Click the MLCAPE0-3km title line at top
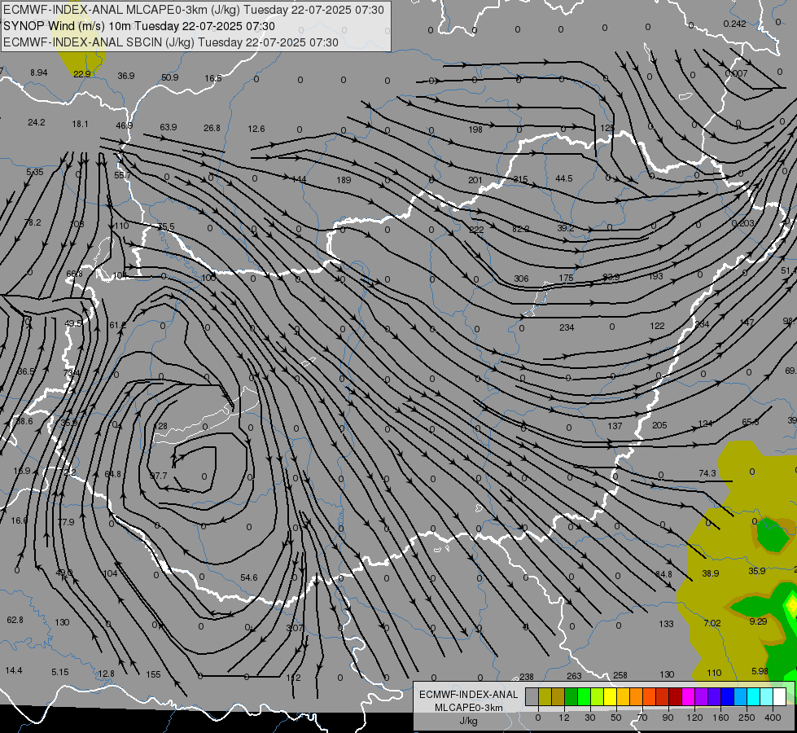This screenshot has width=797, height=733. click(x=194, y=10)
